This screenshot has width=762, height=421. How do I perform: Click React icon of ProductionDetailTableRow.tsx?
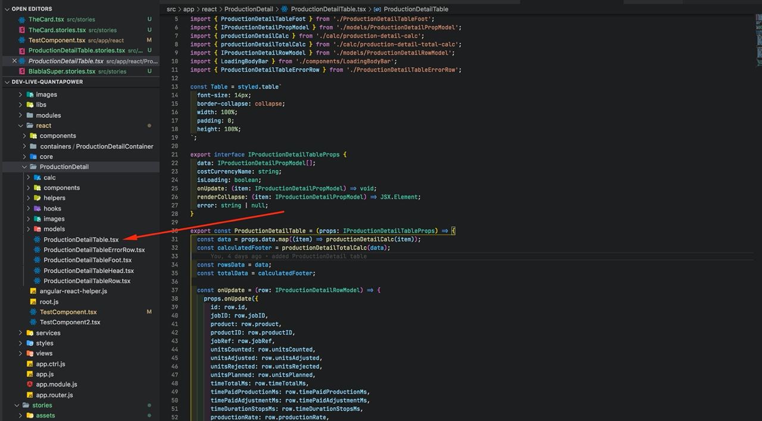(x=38, y=281)
